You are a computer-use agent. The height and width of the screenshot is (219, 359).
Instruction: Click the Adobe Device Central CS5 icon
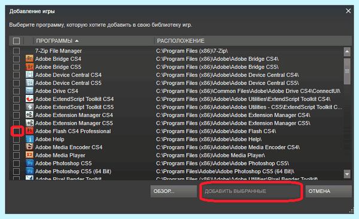coord(29,83)
